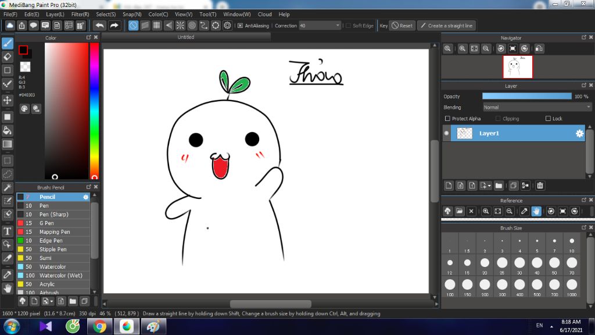Image resolution: width=595 pixels, height=335 pixels.
Task: Open the Layer menu
Action: (55, 15)
